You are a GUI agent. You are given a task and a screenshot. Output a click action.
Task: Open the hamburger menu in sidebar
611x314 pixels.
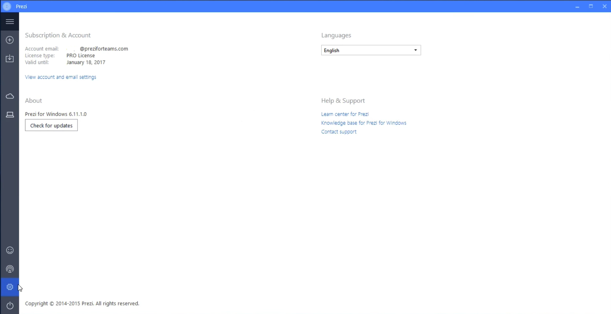[x=10, y=22]
